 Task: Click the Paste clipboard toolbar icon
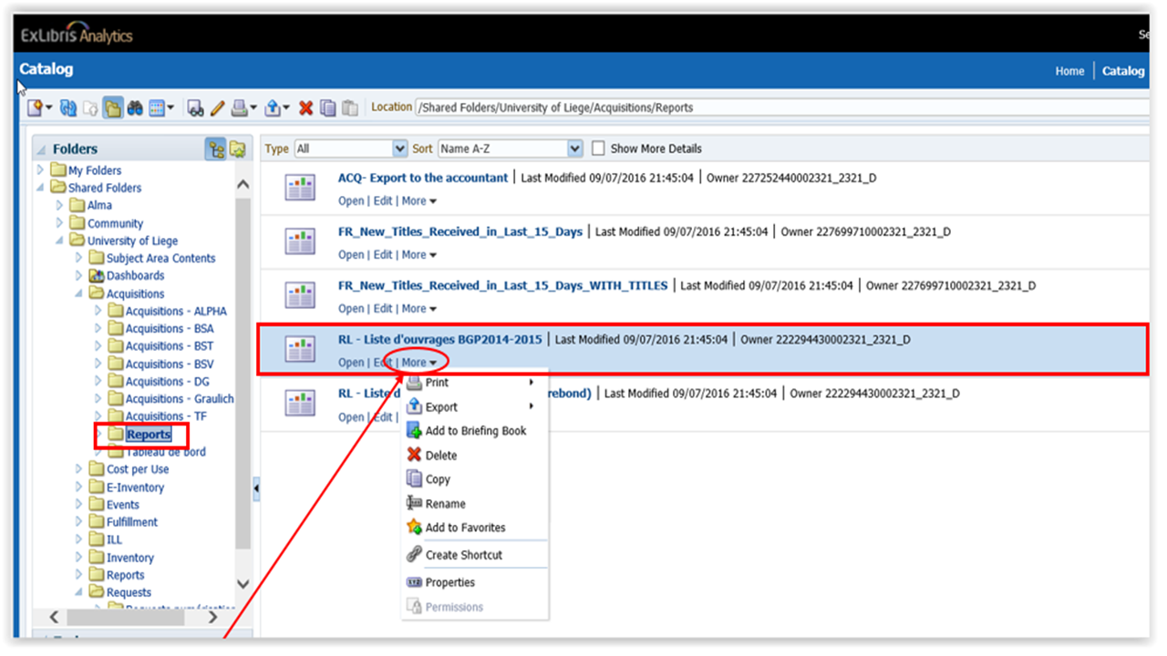[x=350, y=108]
